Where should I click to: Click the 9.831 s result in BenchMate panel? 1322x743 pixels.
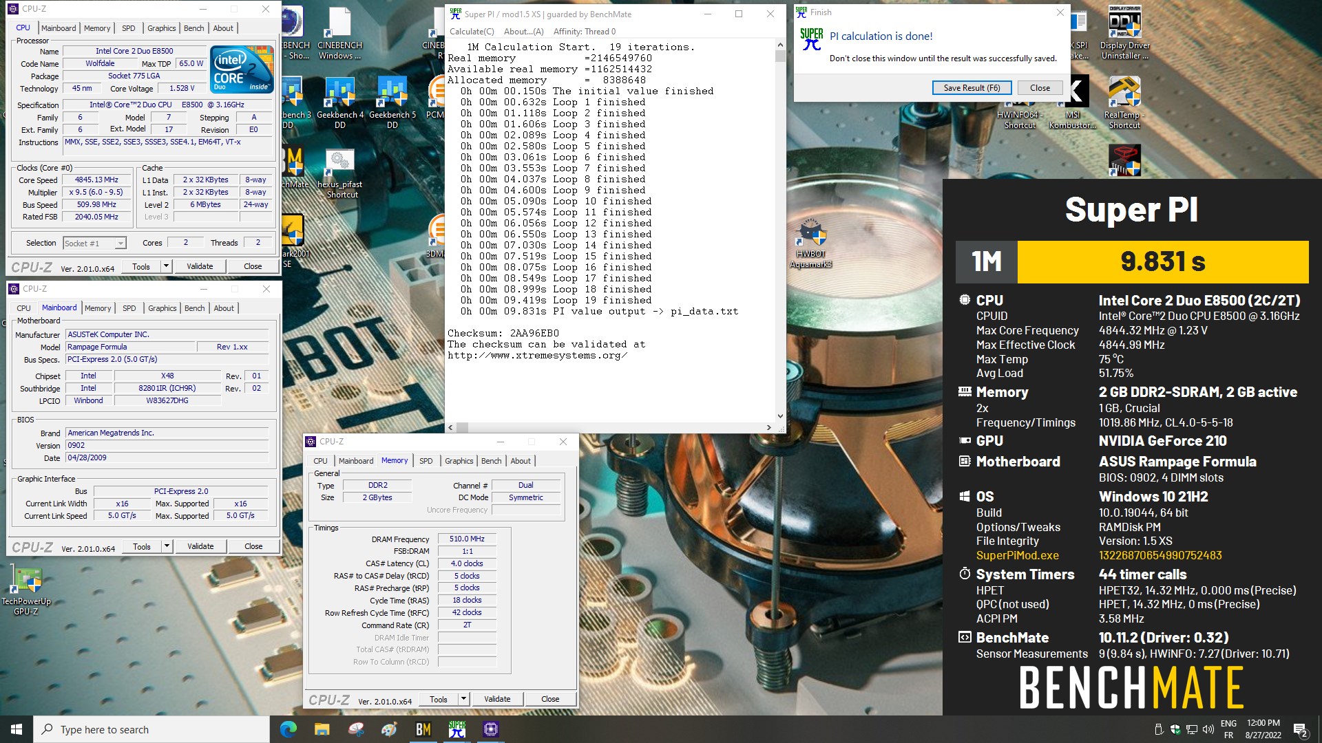1162,261
